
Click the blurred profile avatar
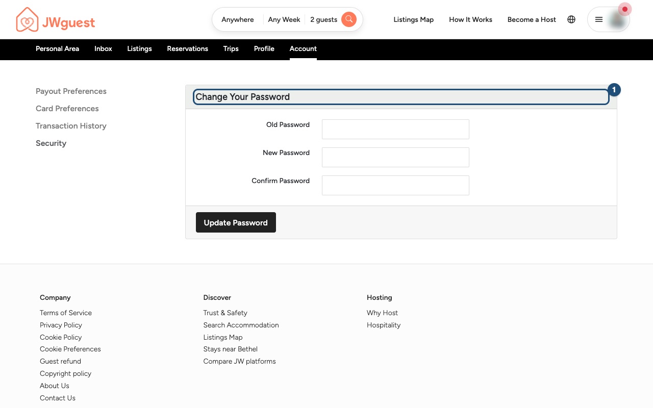coord(618,20)
